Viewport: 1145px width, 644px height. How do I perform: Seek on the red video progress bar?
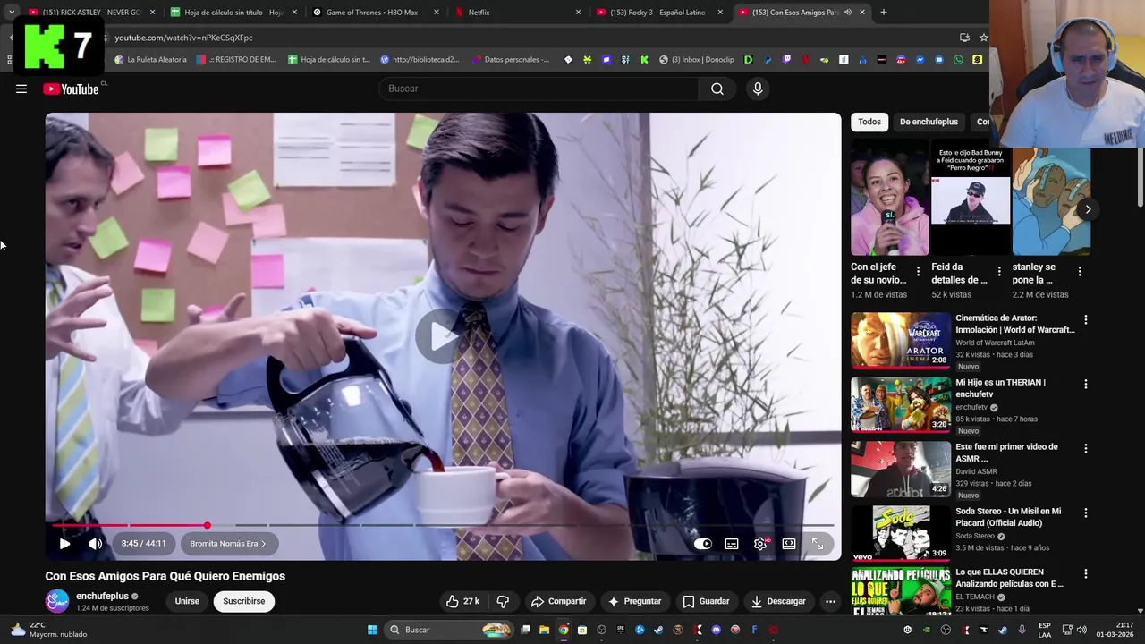point(443,525)
